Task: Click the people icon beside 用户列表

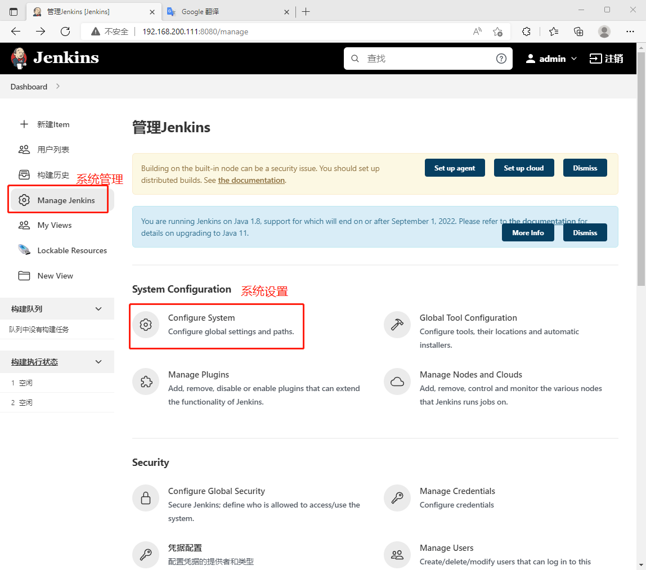Action: click(24, 150)
